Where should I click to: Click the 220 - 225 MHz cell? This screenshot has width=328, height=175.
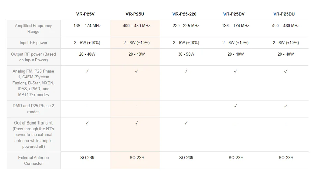tap(186, 26)
